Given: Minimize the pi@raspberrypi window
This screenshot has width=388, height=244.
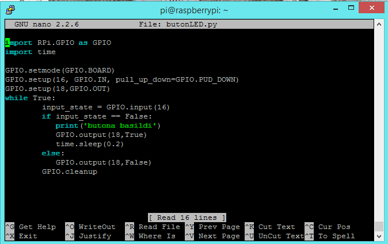Looking at the screenshot, I should [336, 9].
